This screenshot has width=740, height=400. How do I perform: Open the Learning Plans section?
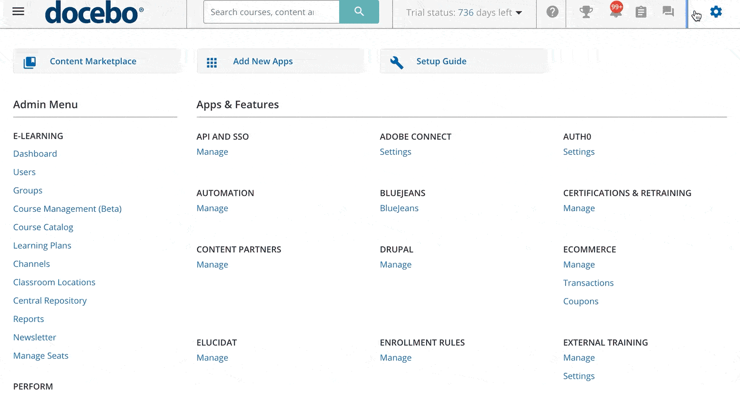tap(42, 245)
